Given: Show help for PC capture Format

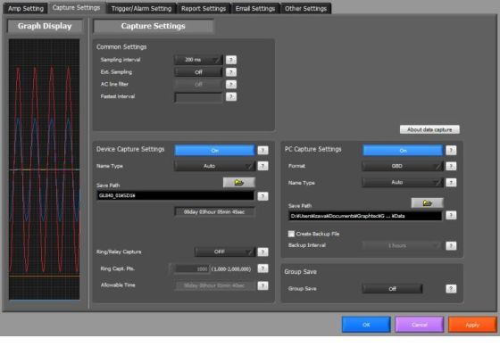Looking at the screenshot, I should coord(451,166).
